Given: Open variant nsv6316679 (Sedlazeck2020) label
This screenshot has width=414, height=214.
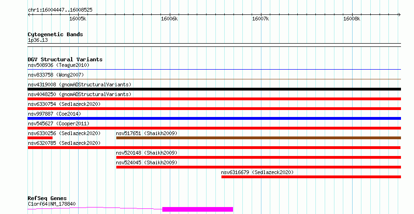Looking at the screenshot, I should (x=257, y=172).
